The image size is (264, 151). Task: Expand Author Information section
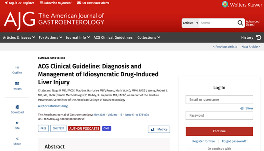tap(53, 106)
